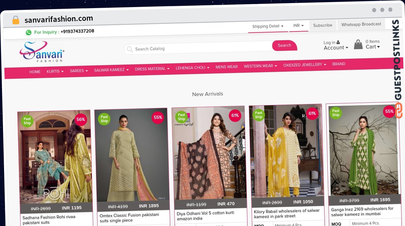Click the magnifier icon in search box
Image resolution: width=405 pixels, height=226 pixels.
[130, 49]
